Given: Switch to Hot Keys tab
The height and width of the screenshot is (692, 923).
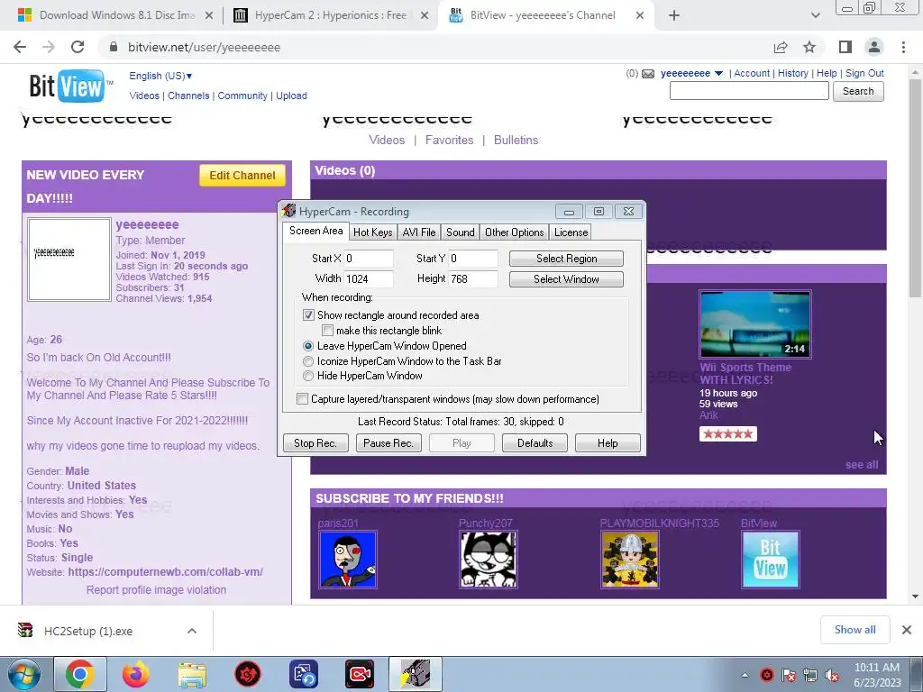Looking at the screenshot, I should point(372,232).
